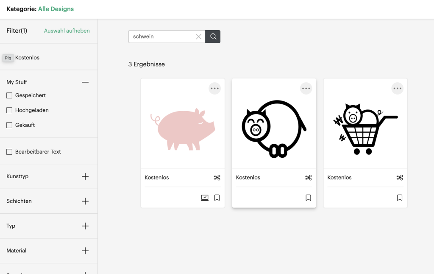434x274 pixels.
Task: Click the monitor checkmark icon on pink pig card
Action: pos(205,198)
